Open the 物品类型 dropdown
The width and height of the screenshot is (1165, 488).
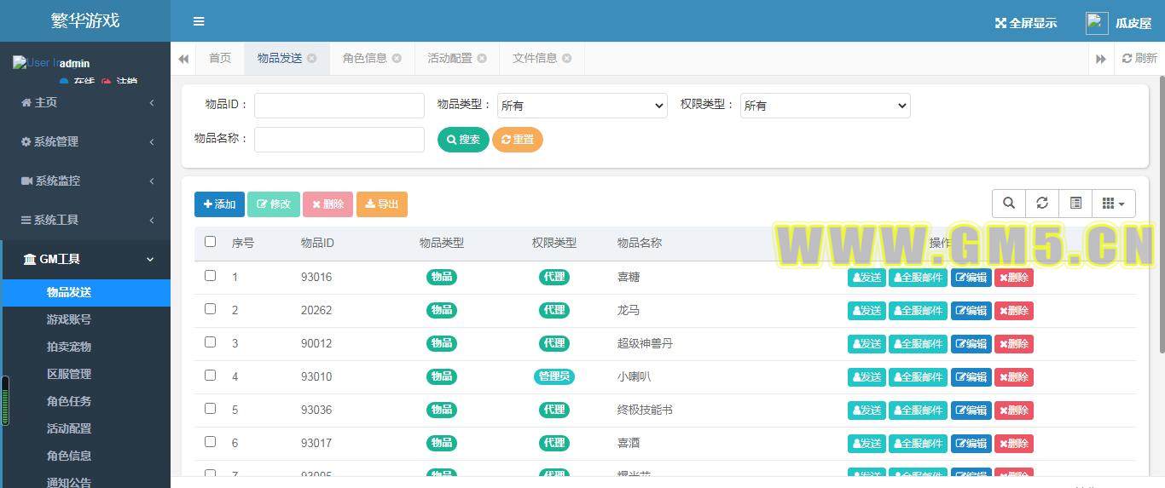pyautogui.click(x=582, y=106)
